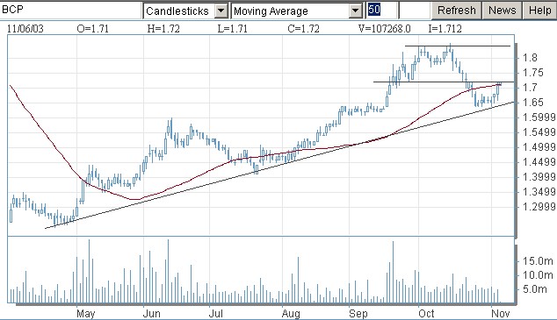Click the Oct label on time axis

426,314
